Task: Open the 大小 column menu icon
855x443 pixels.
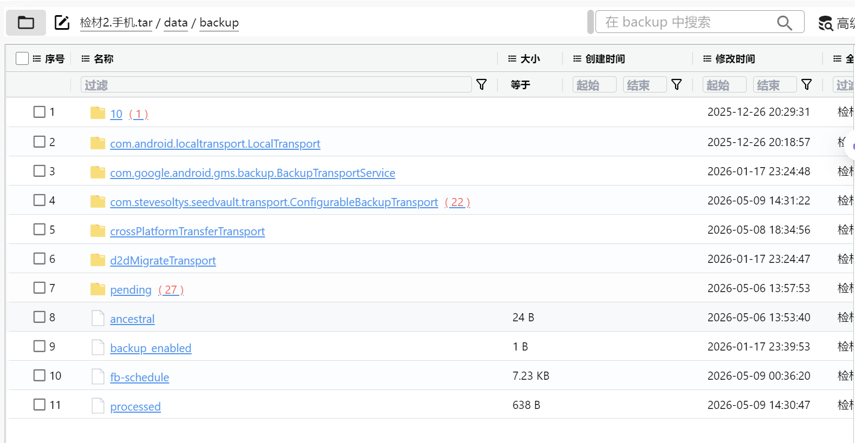Action: pos(512,58)
